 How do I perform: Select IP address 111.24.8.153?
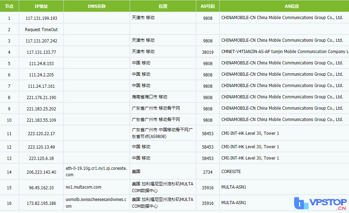[41, 64]
